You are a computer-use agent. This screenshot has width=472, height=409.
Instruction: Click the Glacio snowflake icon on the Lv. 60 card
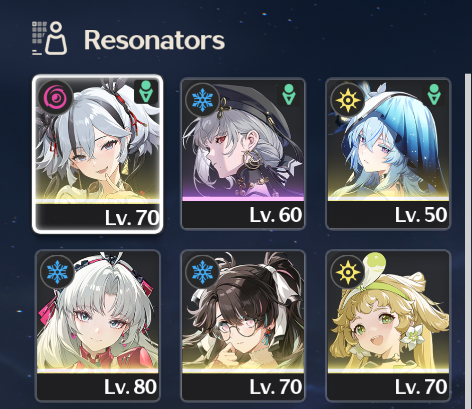(x=202, y=100)
